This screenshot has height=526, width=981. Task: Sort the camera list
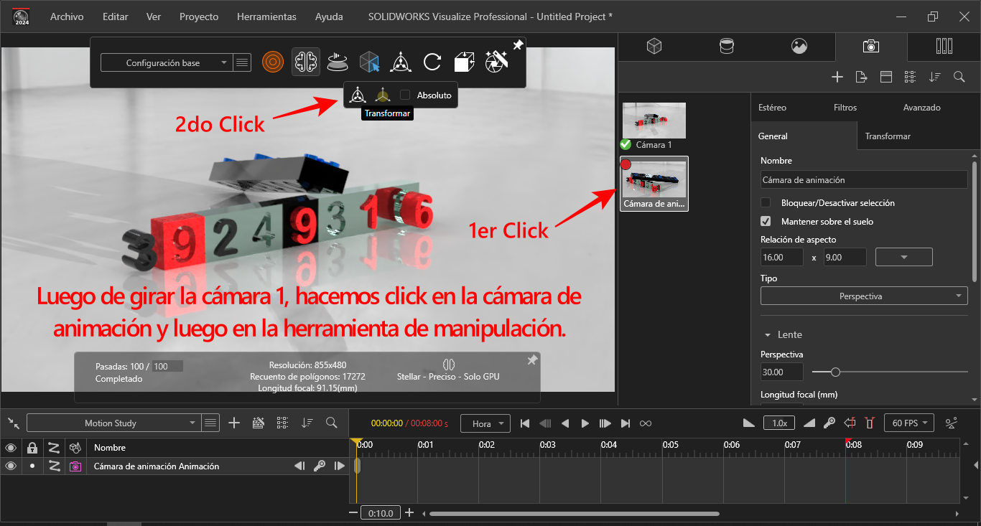click(x=934, y=77)
